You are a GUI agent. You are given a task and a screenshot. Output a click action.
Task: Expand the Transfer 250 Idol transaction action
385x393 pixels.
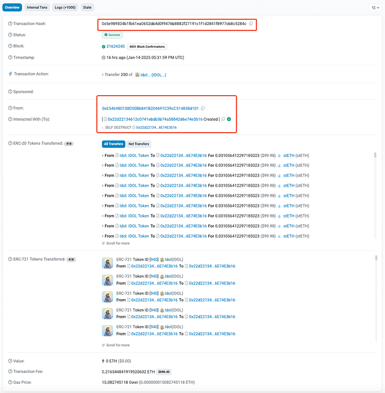click(103, 75)
